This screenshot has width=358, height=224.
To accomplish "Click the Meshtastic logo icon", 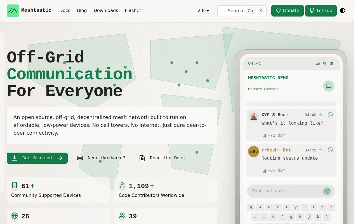I will coord(13,11).
